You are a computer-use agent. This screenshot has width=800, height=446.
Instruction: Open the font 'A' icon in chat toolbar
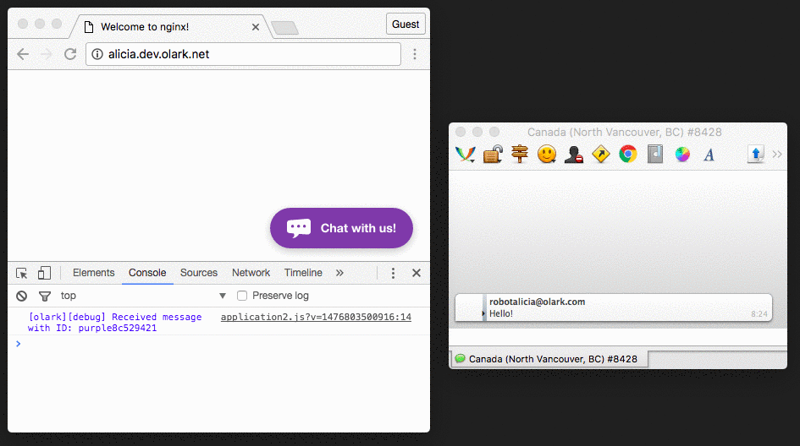pyautogui.click(x=709, y=154)
